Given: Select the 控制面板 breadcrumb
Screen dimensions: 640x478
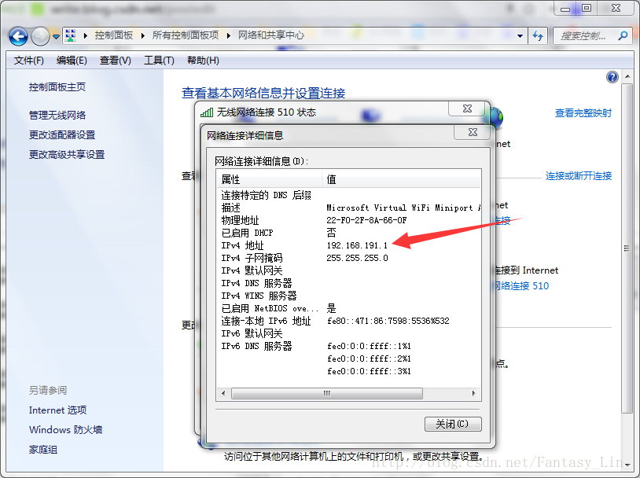Looking at the screenshot, I should point(114,35).
